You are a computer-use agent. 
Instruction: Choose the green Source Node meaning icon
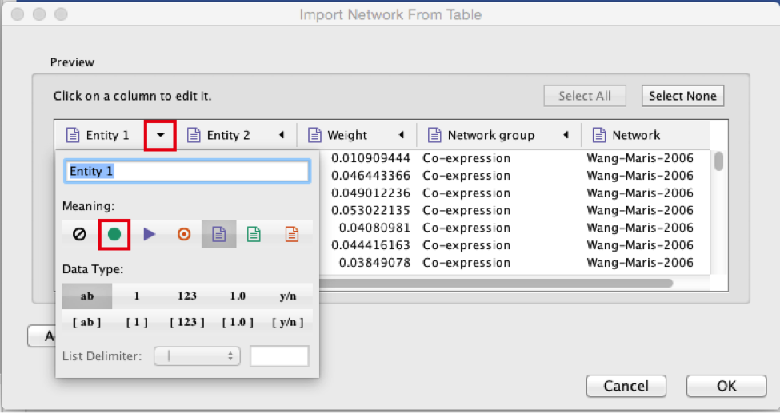click(x=114, y=234)
